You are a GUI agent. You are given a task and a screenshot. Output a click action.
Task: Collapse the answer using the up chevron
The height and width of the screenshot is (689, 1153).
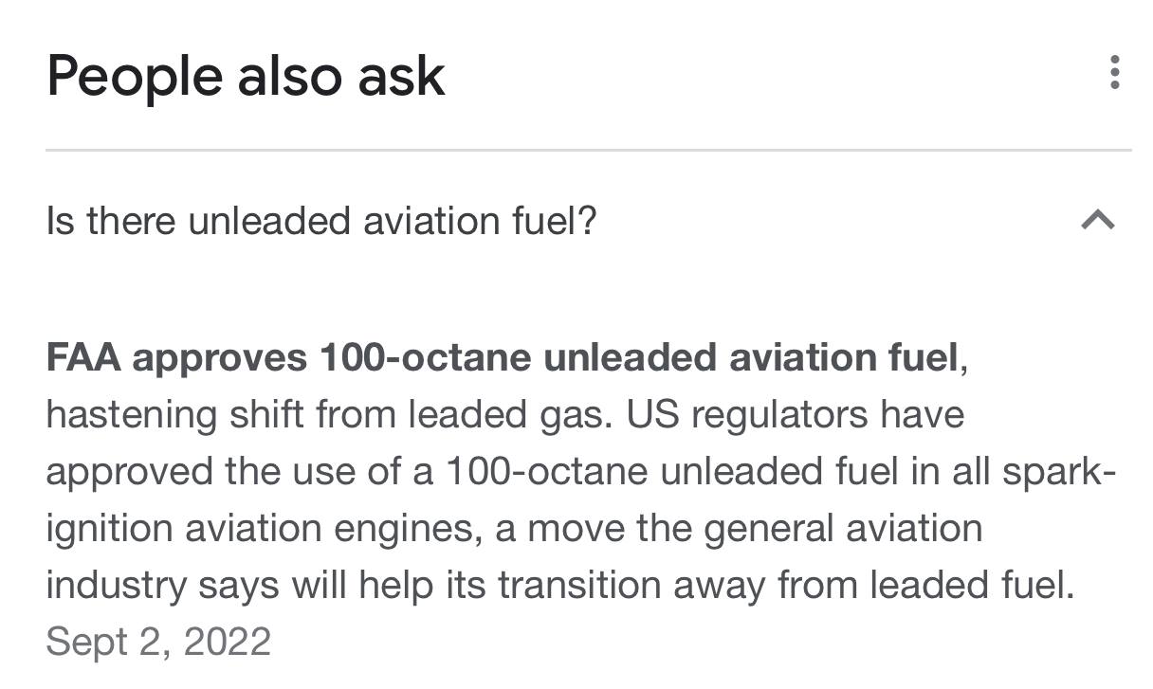tap(1097, 221)
